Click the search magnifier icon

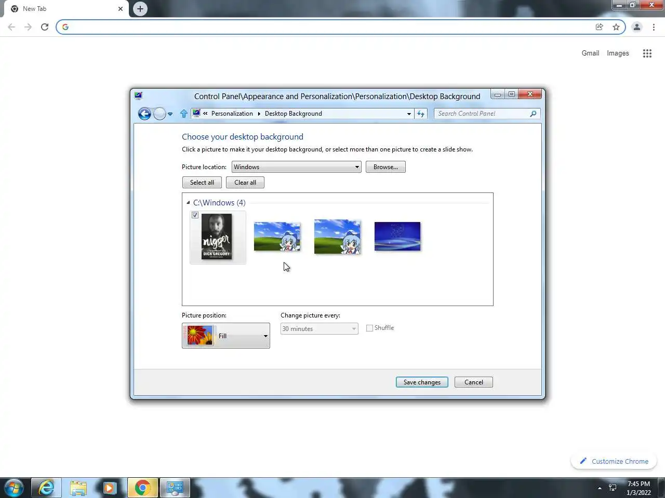pos(533,114)
